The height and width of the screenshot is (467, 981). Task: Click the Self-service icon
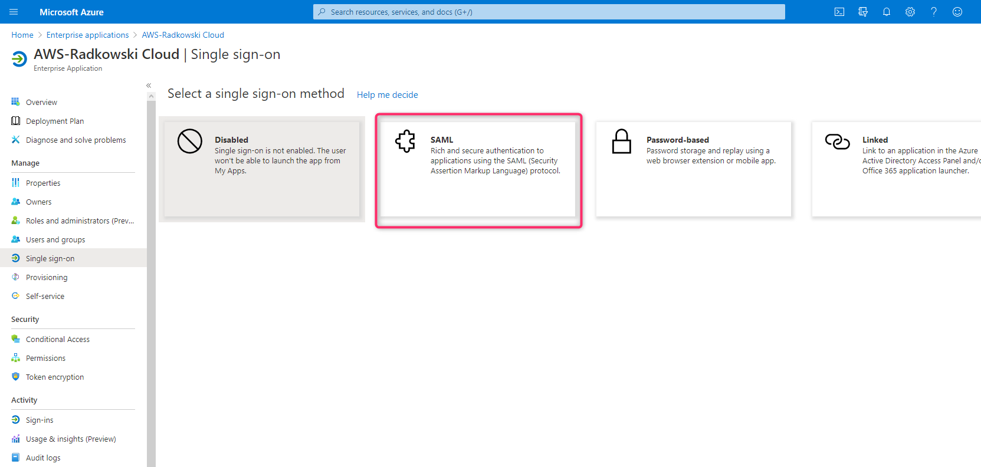16,296
